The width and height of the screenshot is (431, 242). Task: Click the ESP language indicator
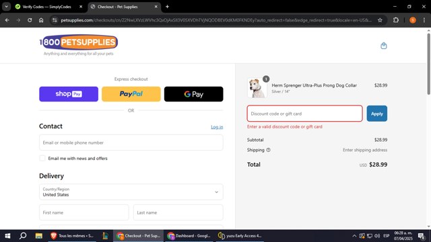pos(386,236)
